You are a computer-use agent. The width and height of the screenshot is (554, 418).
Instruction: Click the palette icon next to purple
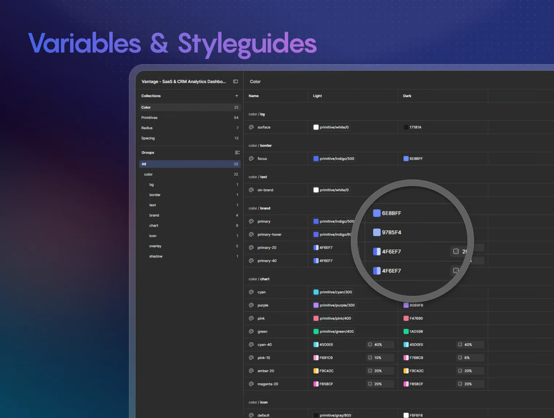(x=251, y=305)
